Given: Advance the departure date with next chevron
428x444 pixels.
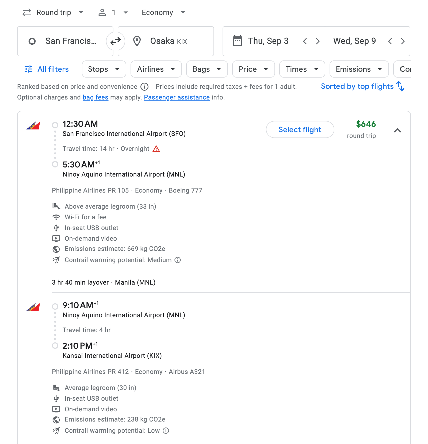Looking at the screenshot, I should coord(318,41).
